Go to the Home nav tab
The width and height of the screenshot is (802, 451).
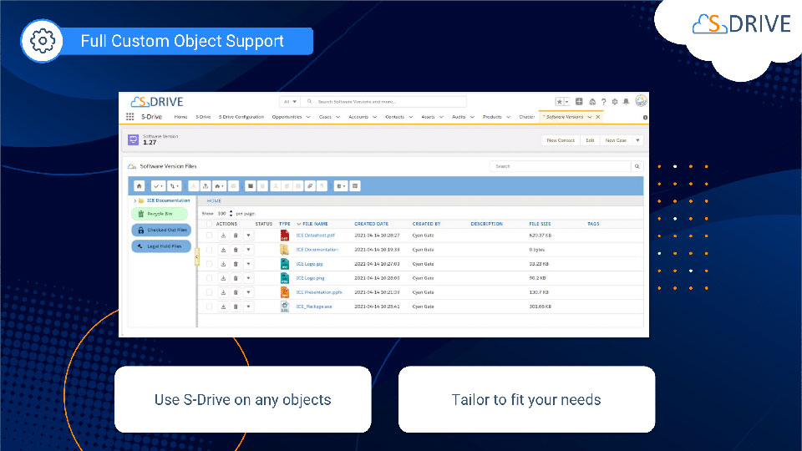(x=180, y=117)
